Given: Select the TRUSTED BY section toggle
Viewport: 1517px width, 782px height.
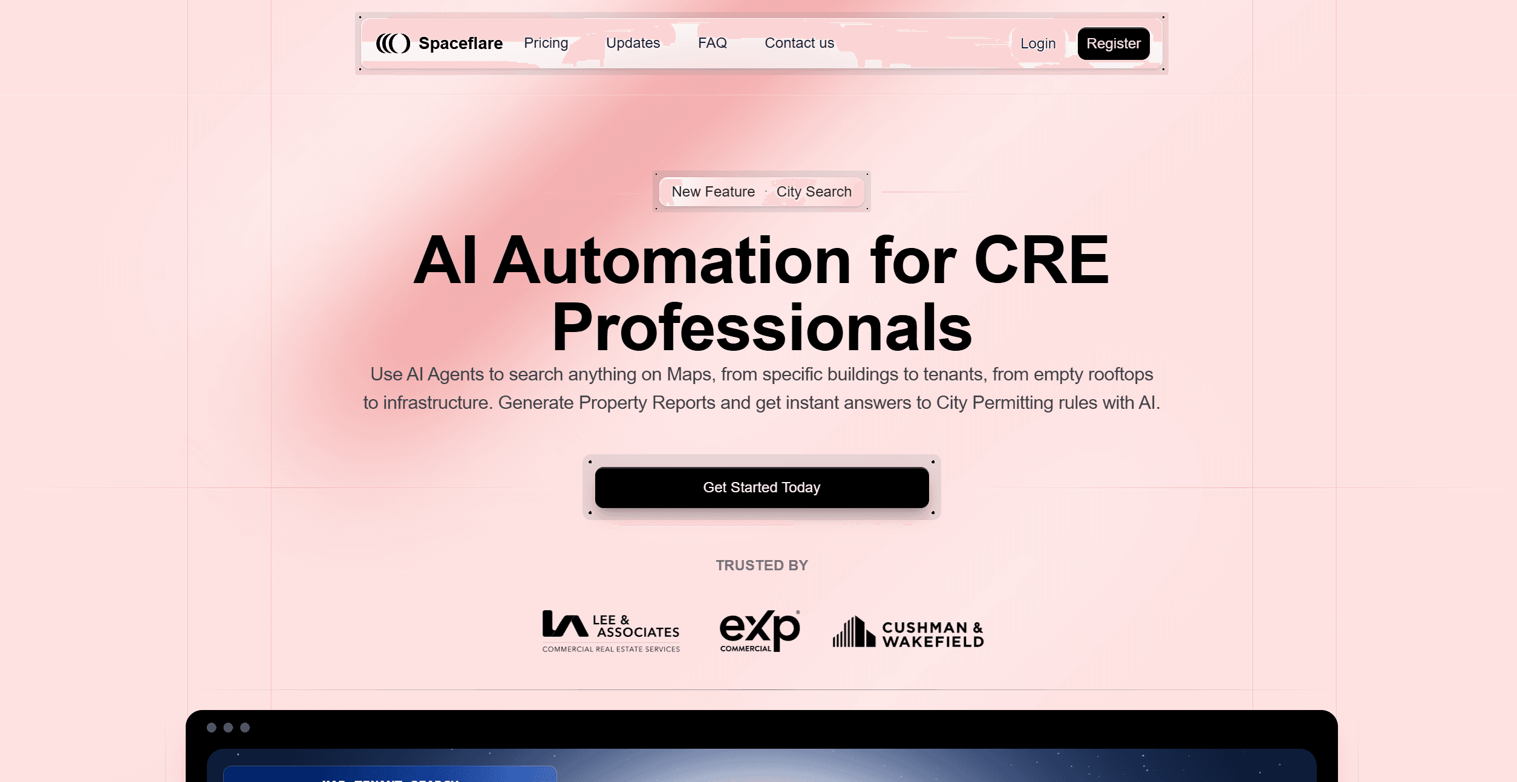Looking at the screenshot, I should 761,565.
